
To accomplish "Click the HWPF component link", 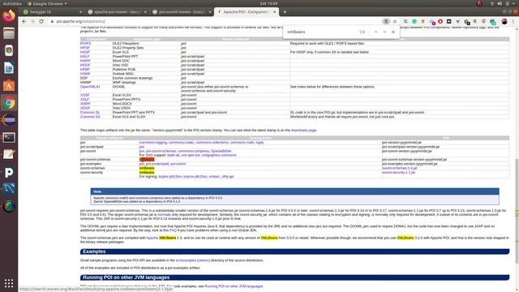I will pos(85,61).
